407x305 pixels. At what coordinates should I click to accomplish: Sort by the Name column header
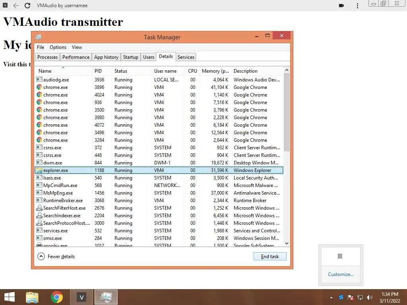click(63, 71)
